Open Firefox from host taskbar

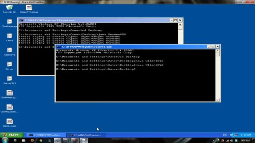[x=32, y=140]
